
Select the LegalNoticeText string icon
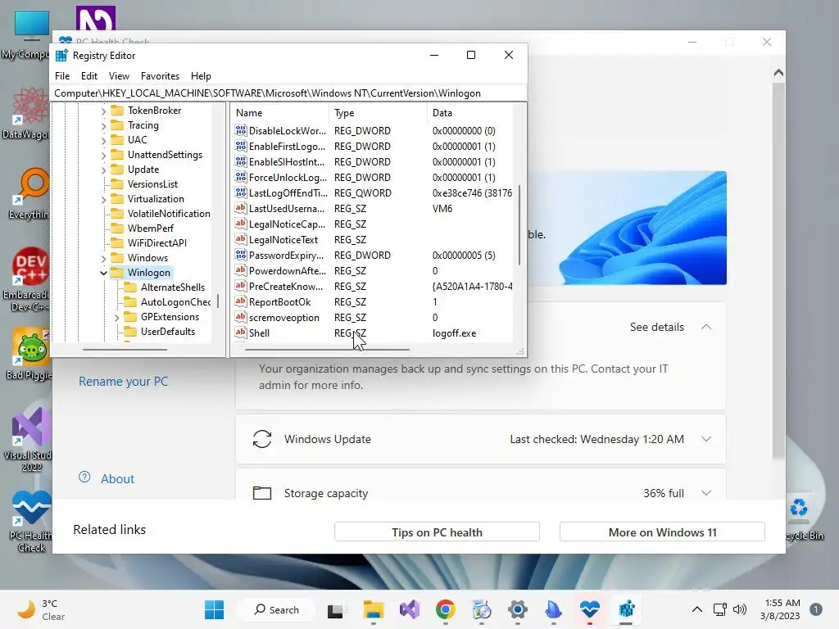point(241,239)
